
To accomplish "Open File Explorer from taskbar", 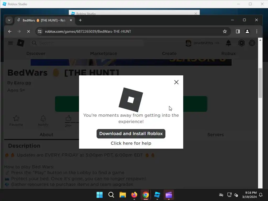I will 122,195.
